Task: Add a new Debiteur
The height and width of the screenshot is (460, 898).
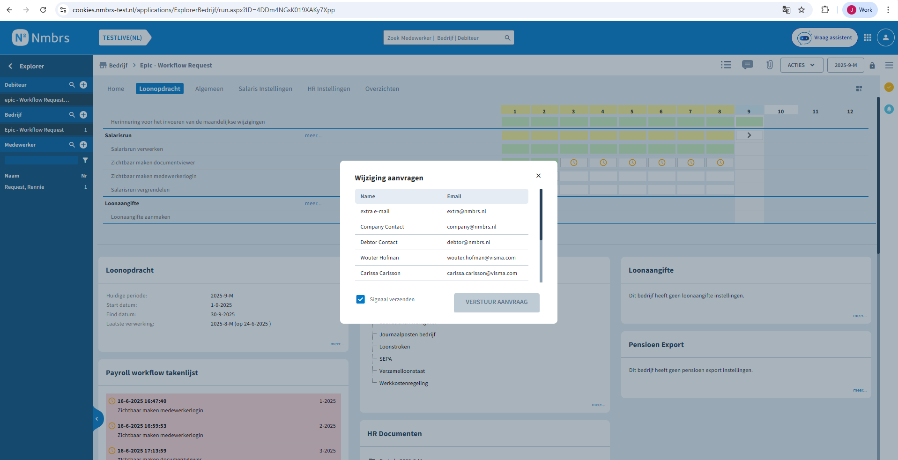Action: point(83,85)
